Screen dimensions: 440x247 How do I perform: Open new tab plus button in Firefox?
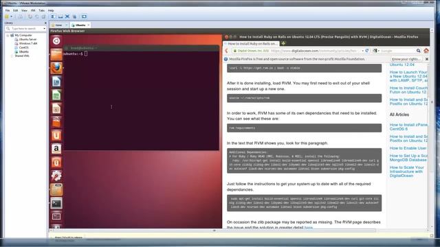pyautogui.click(x=283, y=43)
